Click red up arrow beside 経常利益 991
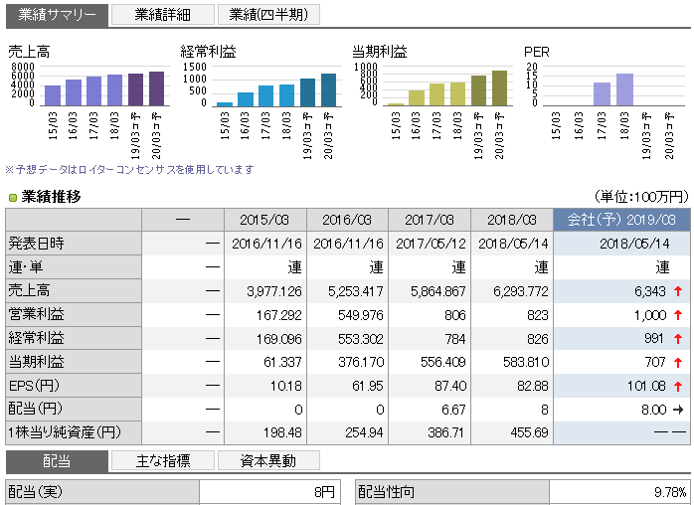This screenshot has width=694, height=505. pyautogui.click(x=678, y=339)
